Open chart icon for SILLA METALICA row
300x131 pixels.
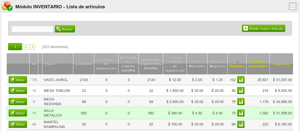click(x=241, y=113)
